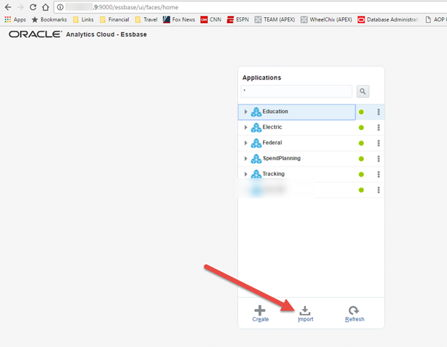Open the Travel bookmarks folder

[x=145, y=19]
